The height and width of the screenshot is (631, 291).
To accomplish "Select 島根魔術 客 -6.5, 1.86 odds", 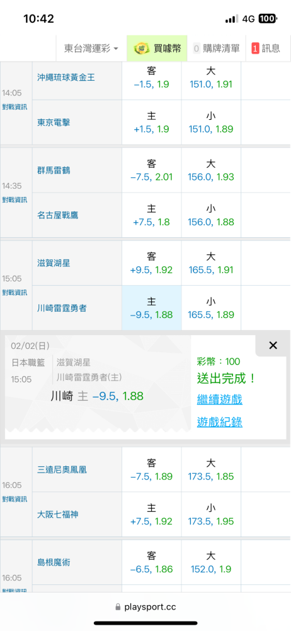I will click(152, 562).
